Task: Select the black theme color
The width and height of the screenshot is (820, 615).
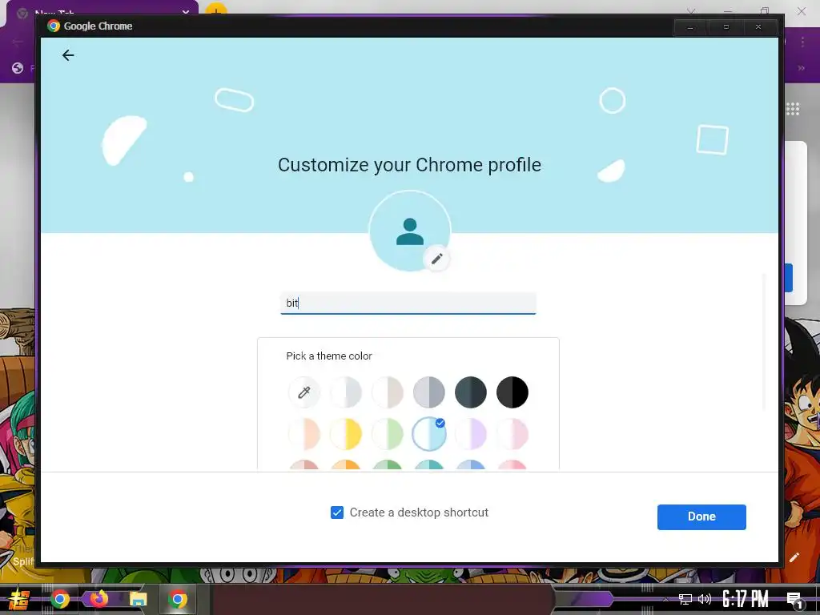Action: pyautogui.click(x=512, y=392)
